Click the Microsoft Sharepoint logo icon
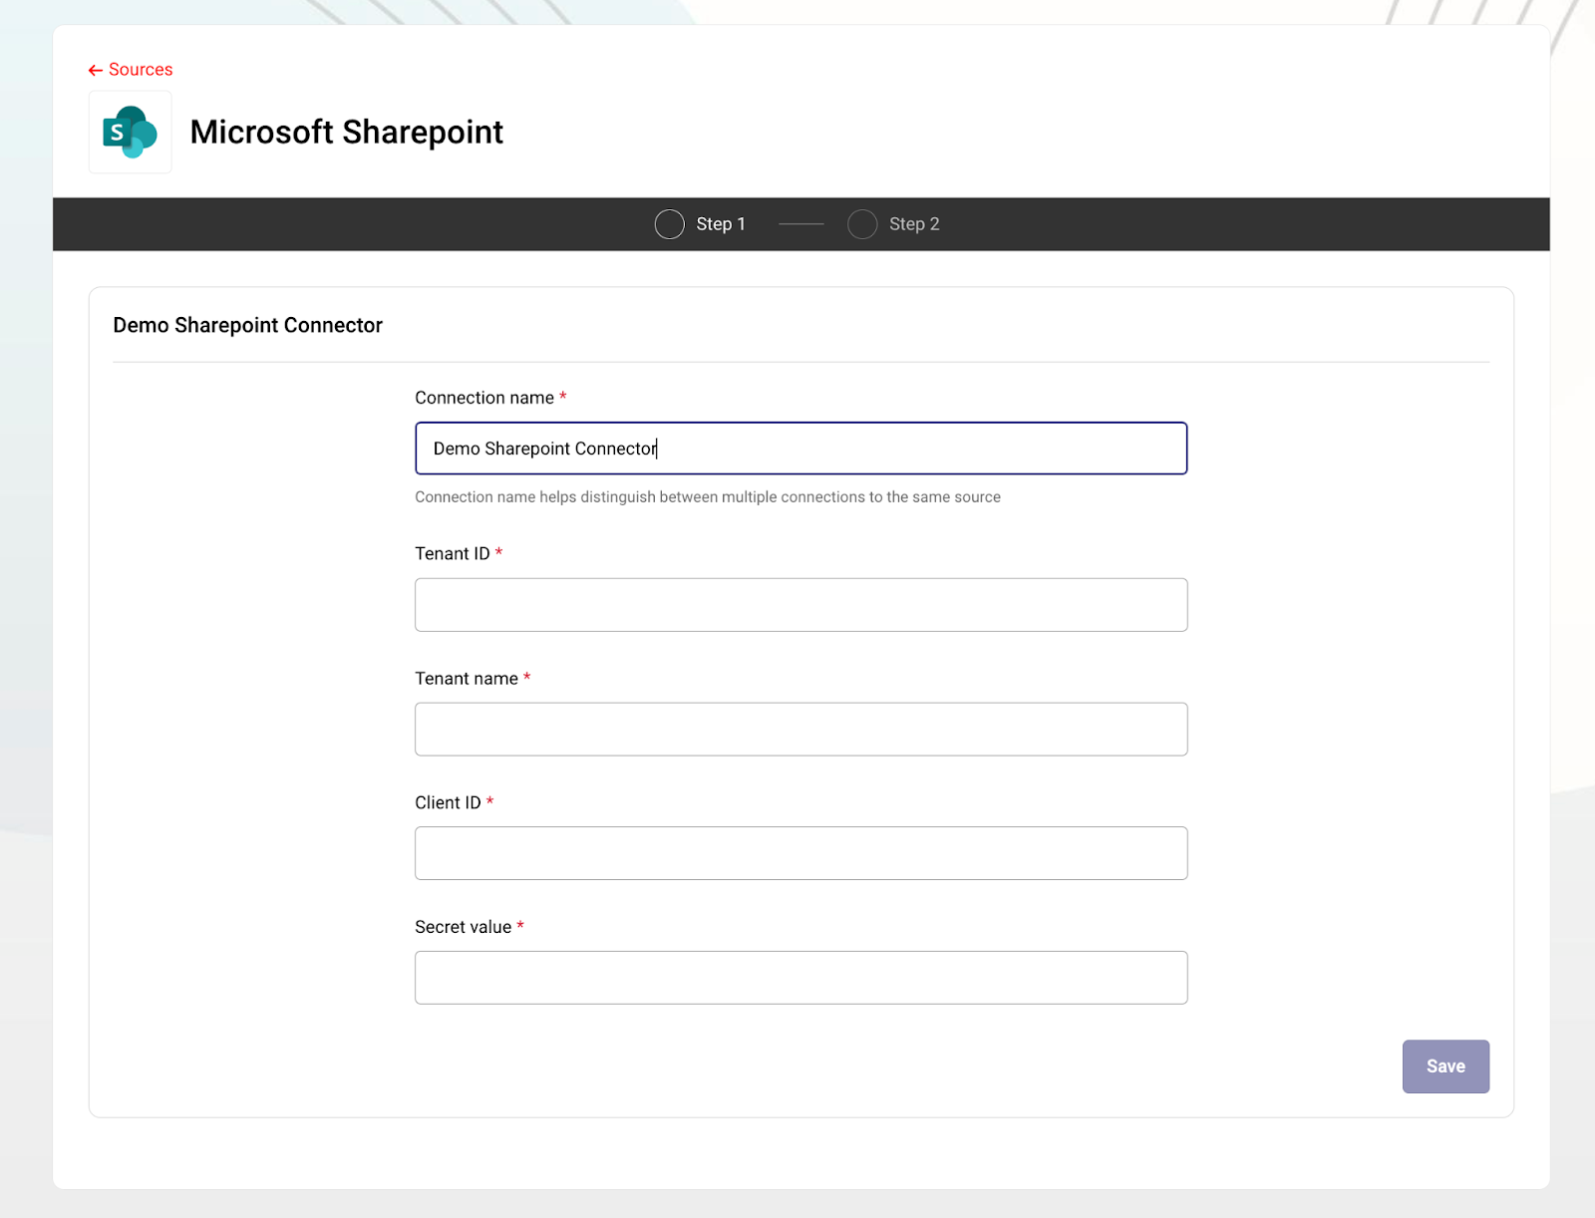The height and width of the screenshot is (1218, 1595). pyautogui.click(x=131, y=133)
